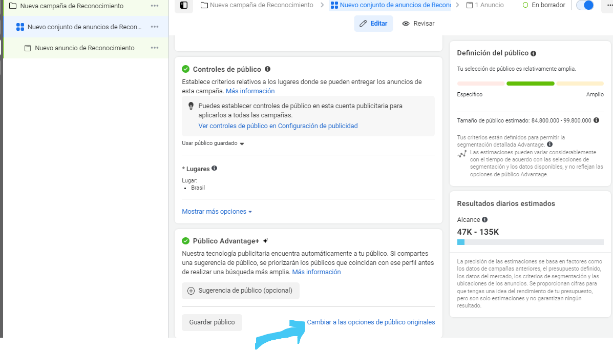This screenshot has width=613, height=350.
Task: Toggle the sidebar panel icon
Action: click(184, 5)
